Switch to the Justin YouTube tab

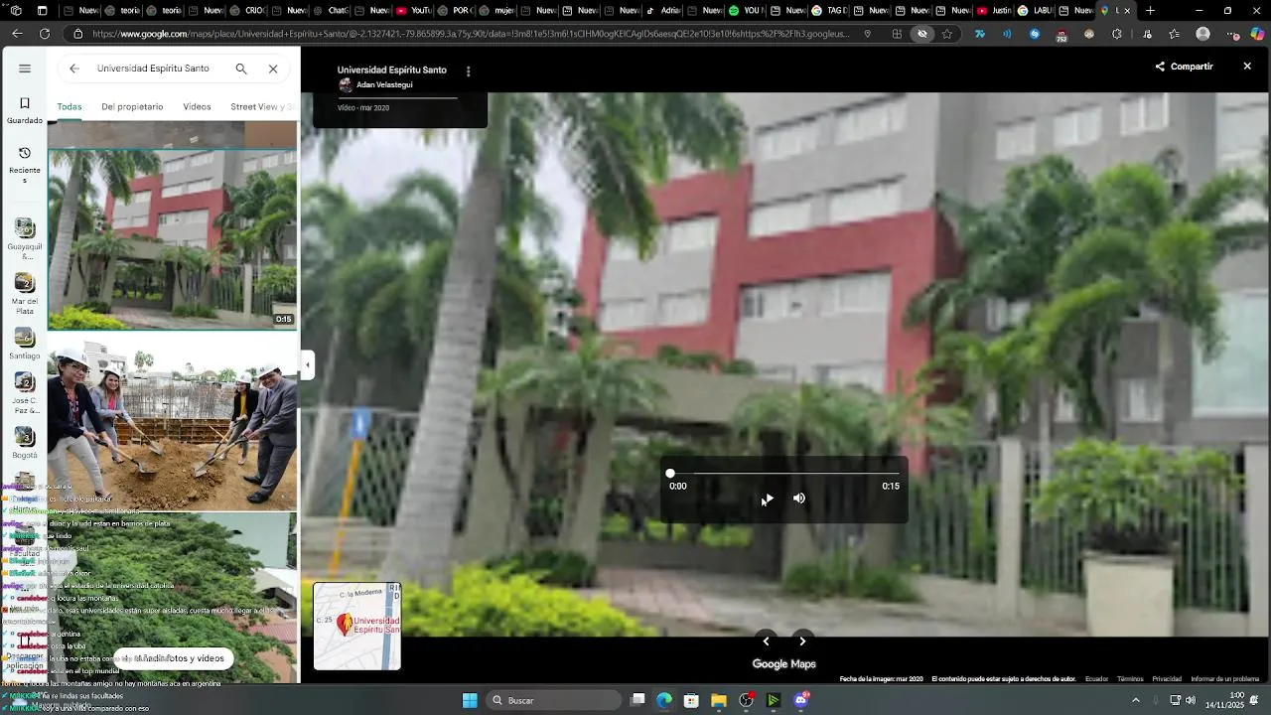tap(994, 11)
